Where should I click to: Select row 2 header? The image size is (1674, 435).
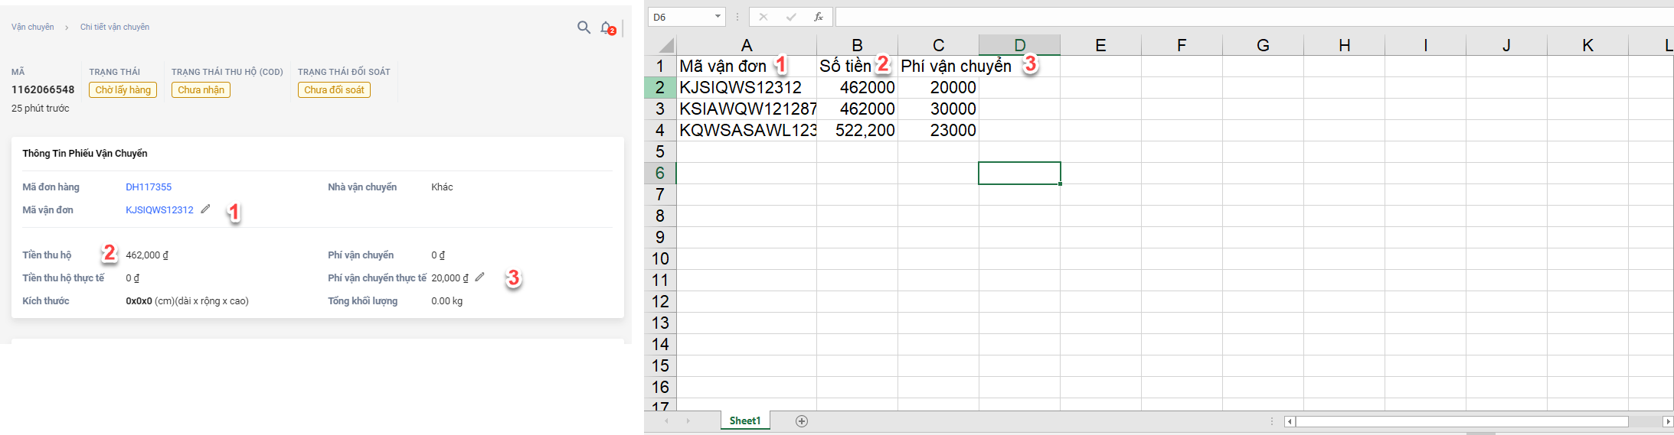click(659, 88)
